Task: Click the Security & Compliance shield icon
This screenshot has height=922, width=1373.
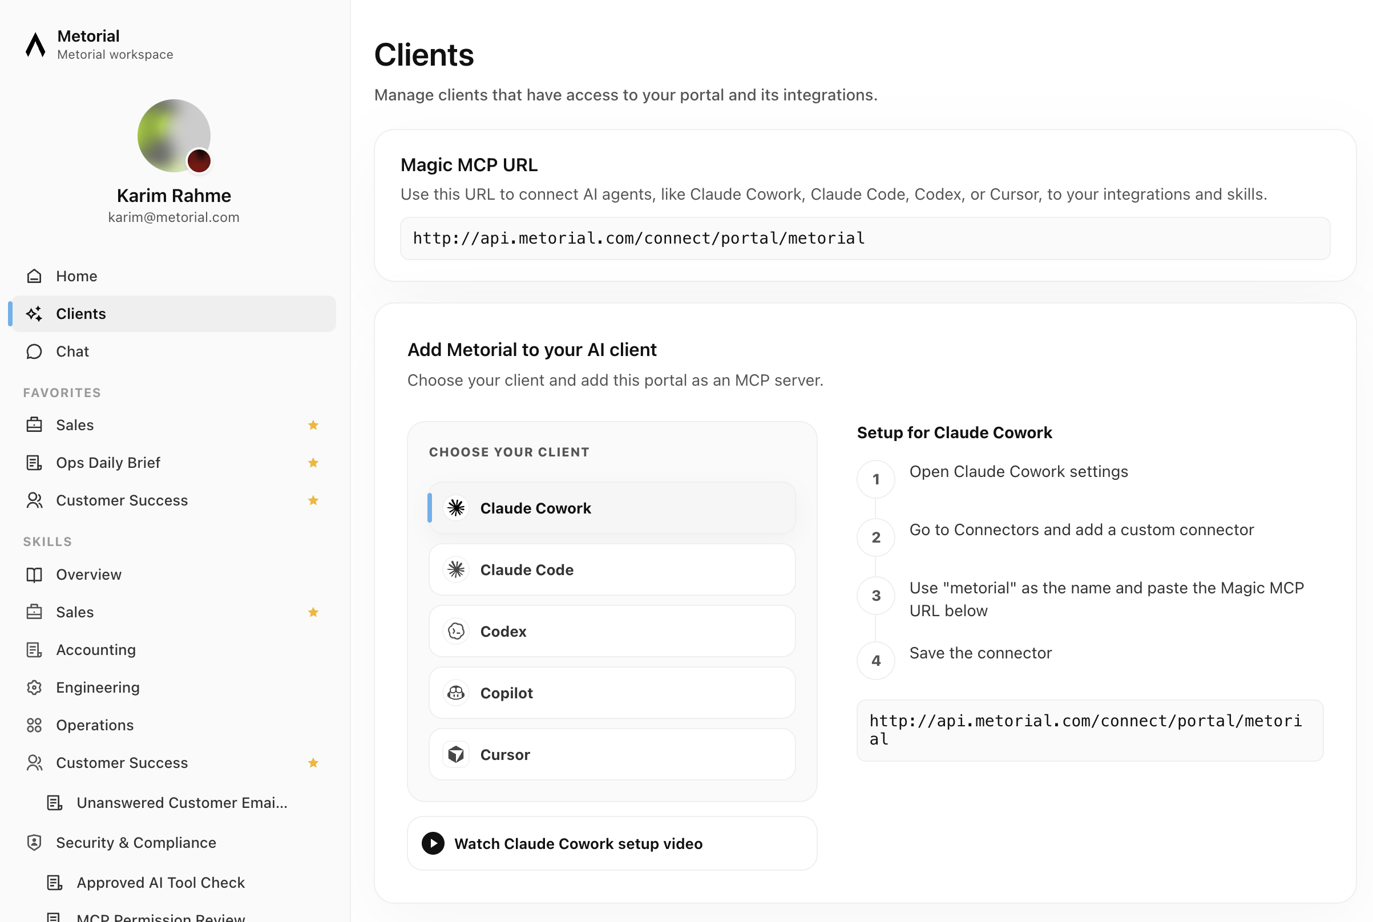Action: [x=34, y=842]
